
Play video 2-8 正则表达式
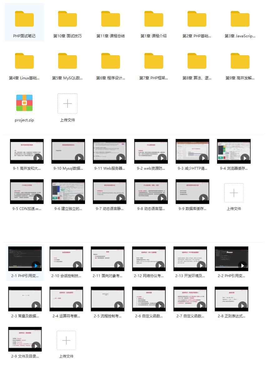232,299
